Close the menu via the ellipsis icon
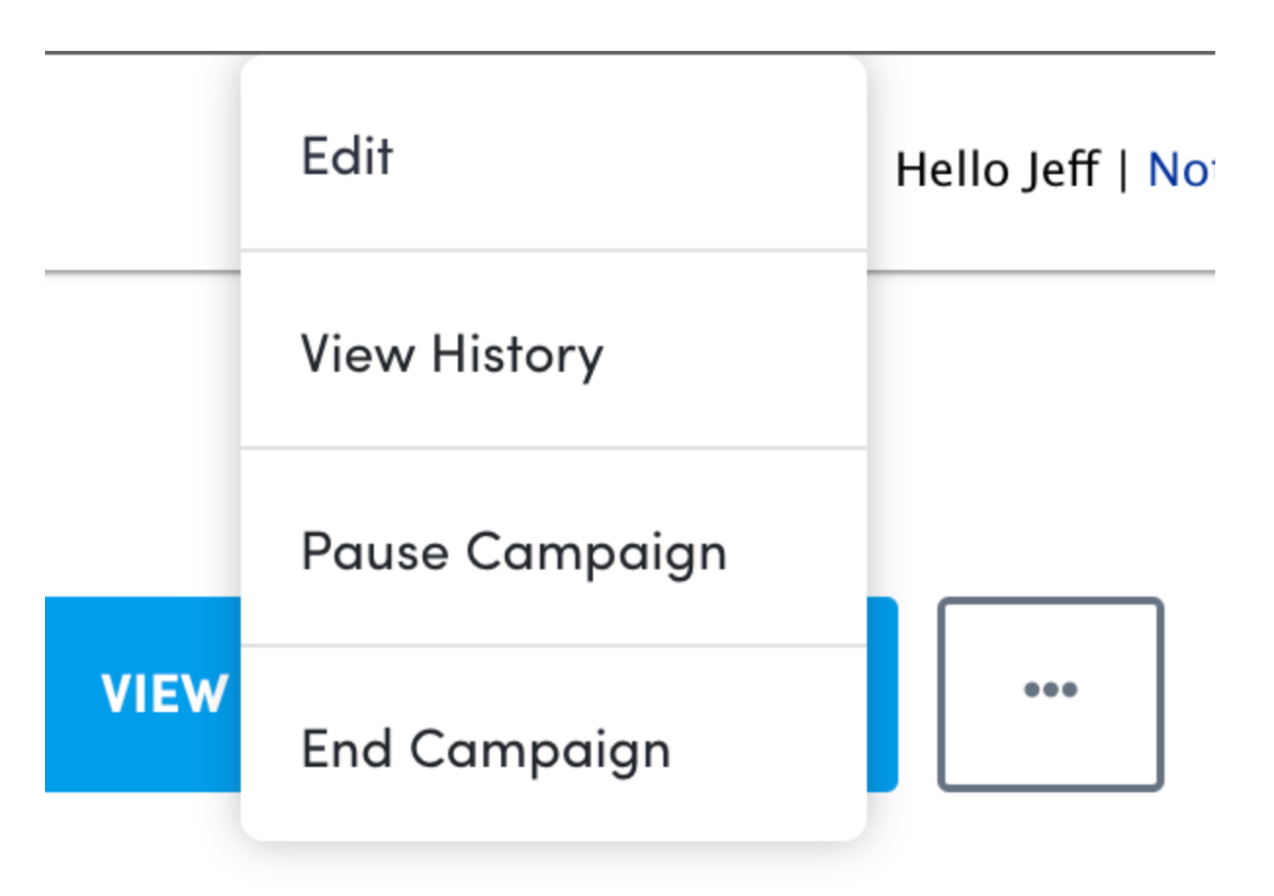Screen dimensions: 1274x896 1050,693
